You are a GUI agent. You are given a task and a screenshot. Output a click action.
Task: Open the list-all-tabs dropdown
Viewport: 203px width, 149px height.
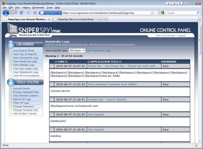tap(200, 19)
